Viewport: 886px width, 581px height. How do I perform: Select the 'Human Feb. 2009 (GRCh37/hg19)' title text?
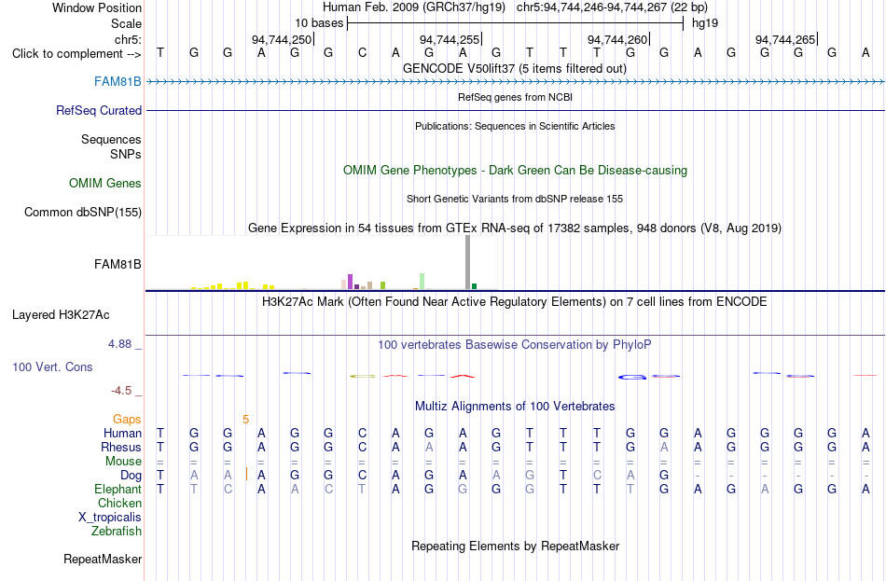[413, 7]
